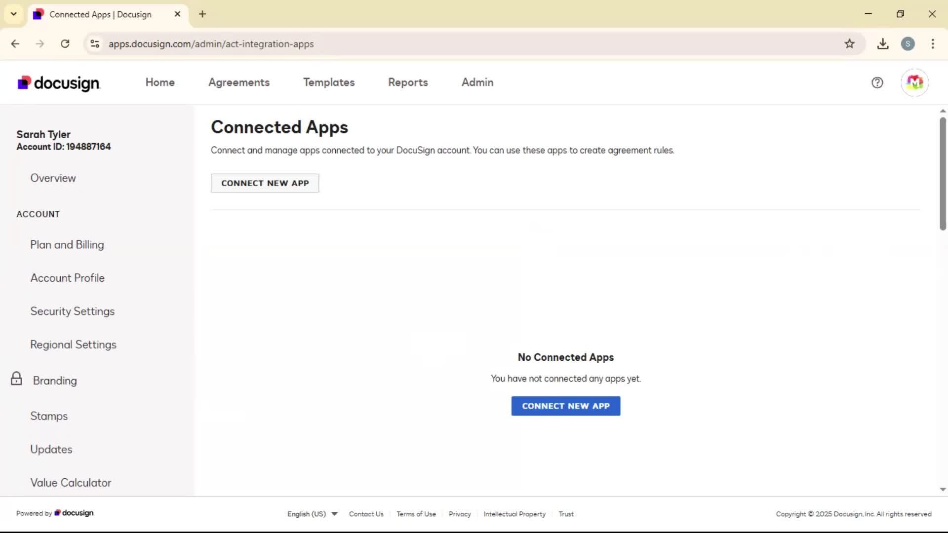The height and width of the screenshot is (533, 948).
Task: Open Value Calculator in sidebar
Action: click(x=71, y=483)
